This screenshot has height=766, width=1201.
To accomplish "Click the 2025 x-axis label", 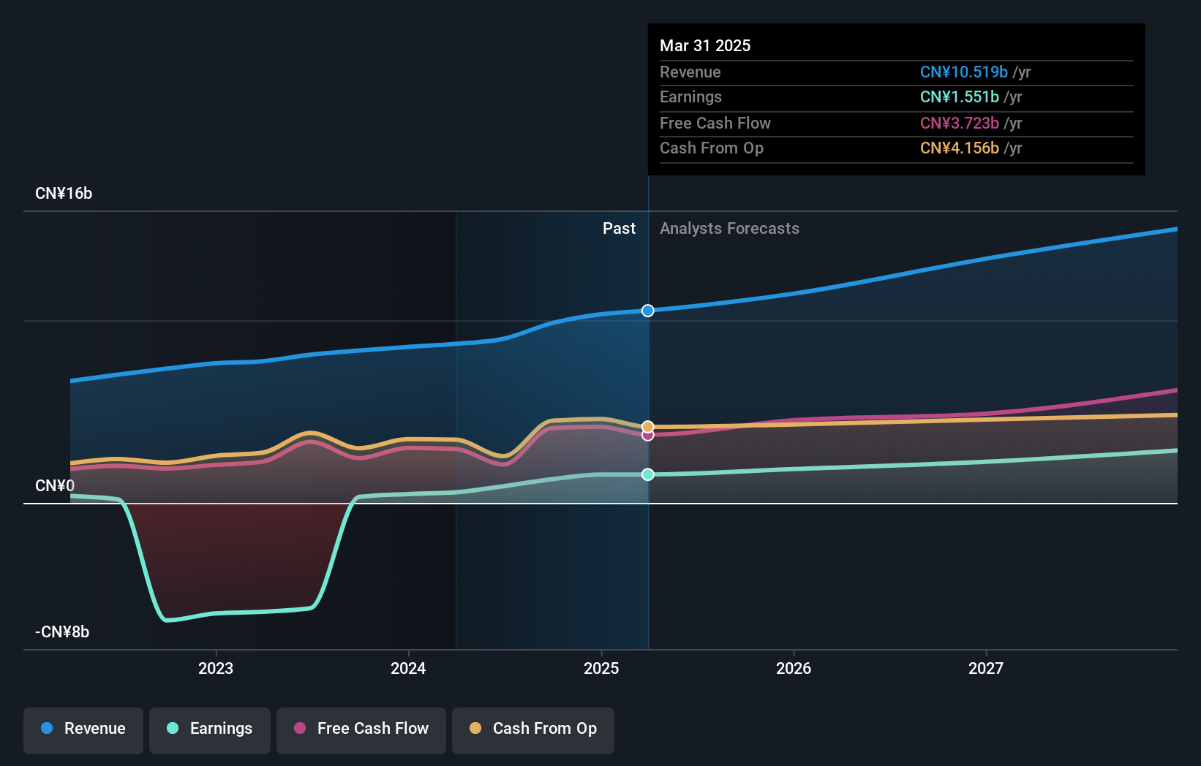I will pyautogui.click(x=601, y=668).
